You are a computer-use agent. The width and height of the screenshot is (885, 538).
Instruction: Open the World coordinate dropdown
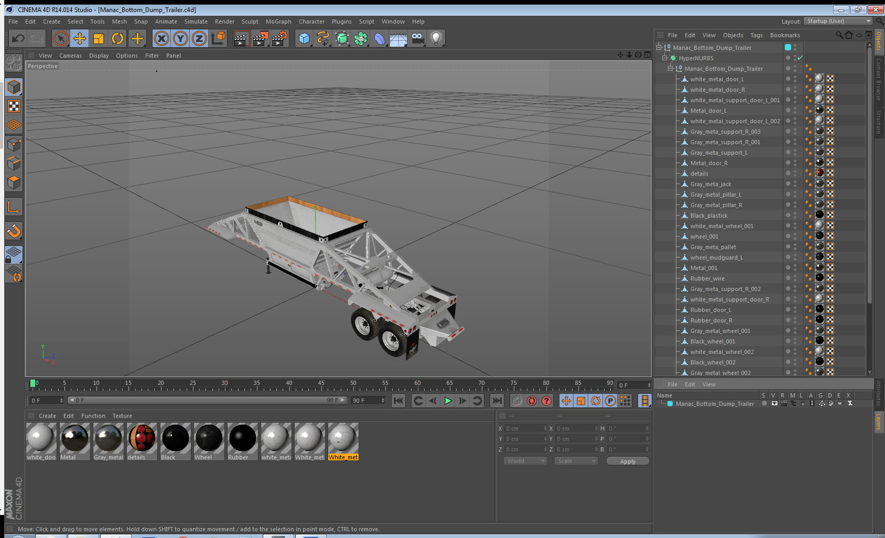[525, 461]
